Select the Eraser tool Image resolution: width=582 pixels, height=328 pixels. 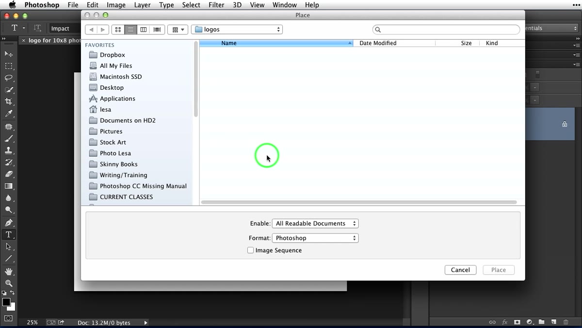click(x=9, y=174)
